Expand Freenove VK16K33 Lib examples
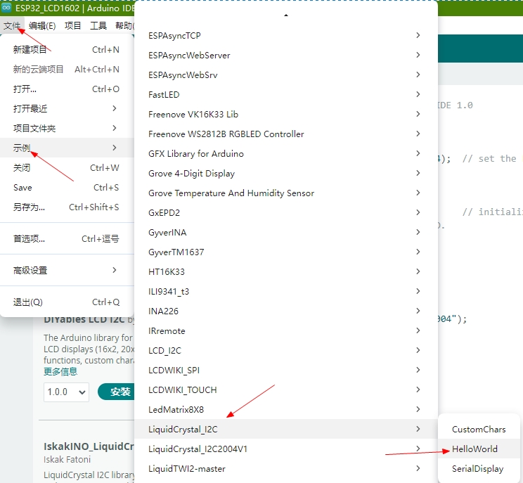The image size is (523, 483). [286, 115]
